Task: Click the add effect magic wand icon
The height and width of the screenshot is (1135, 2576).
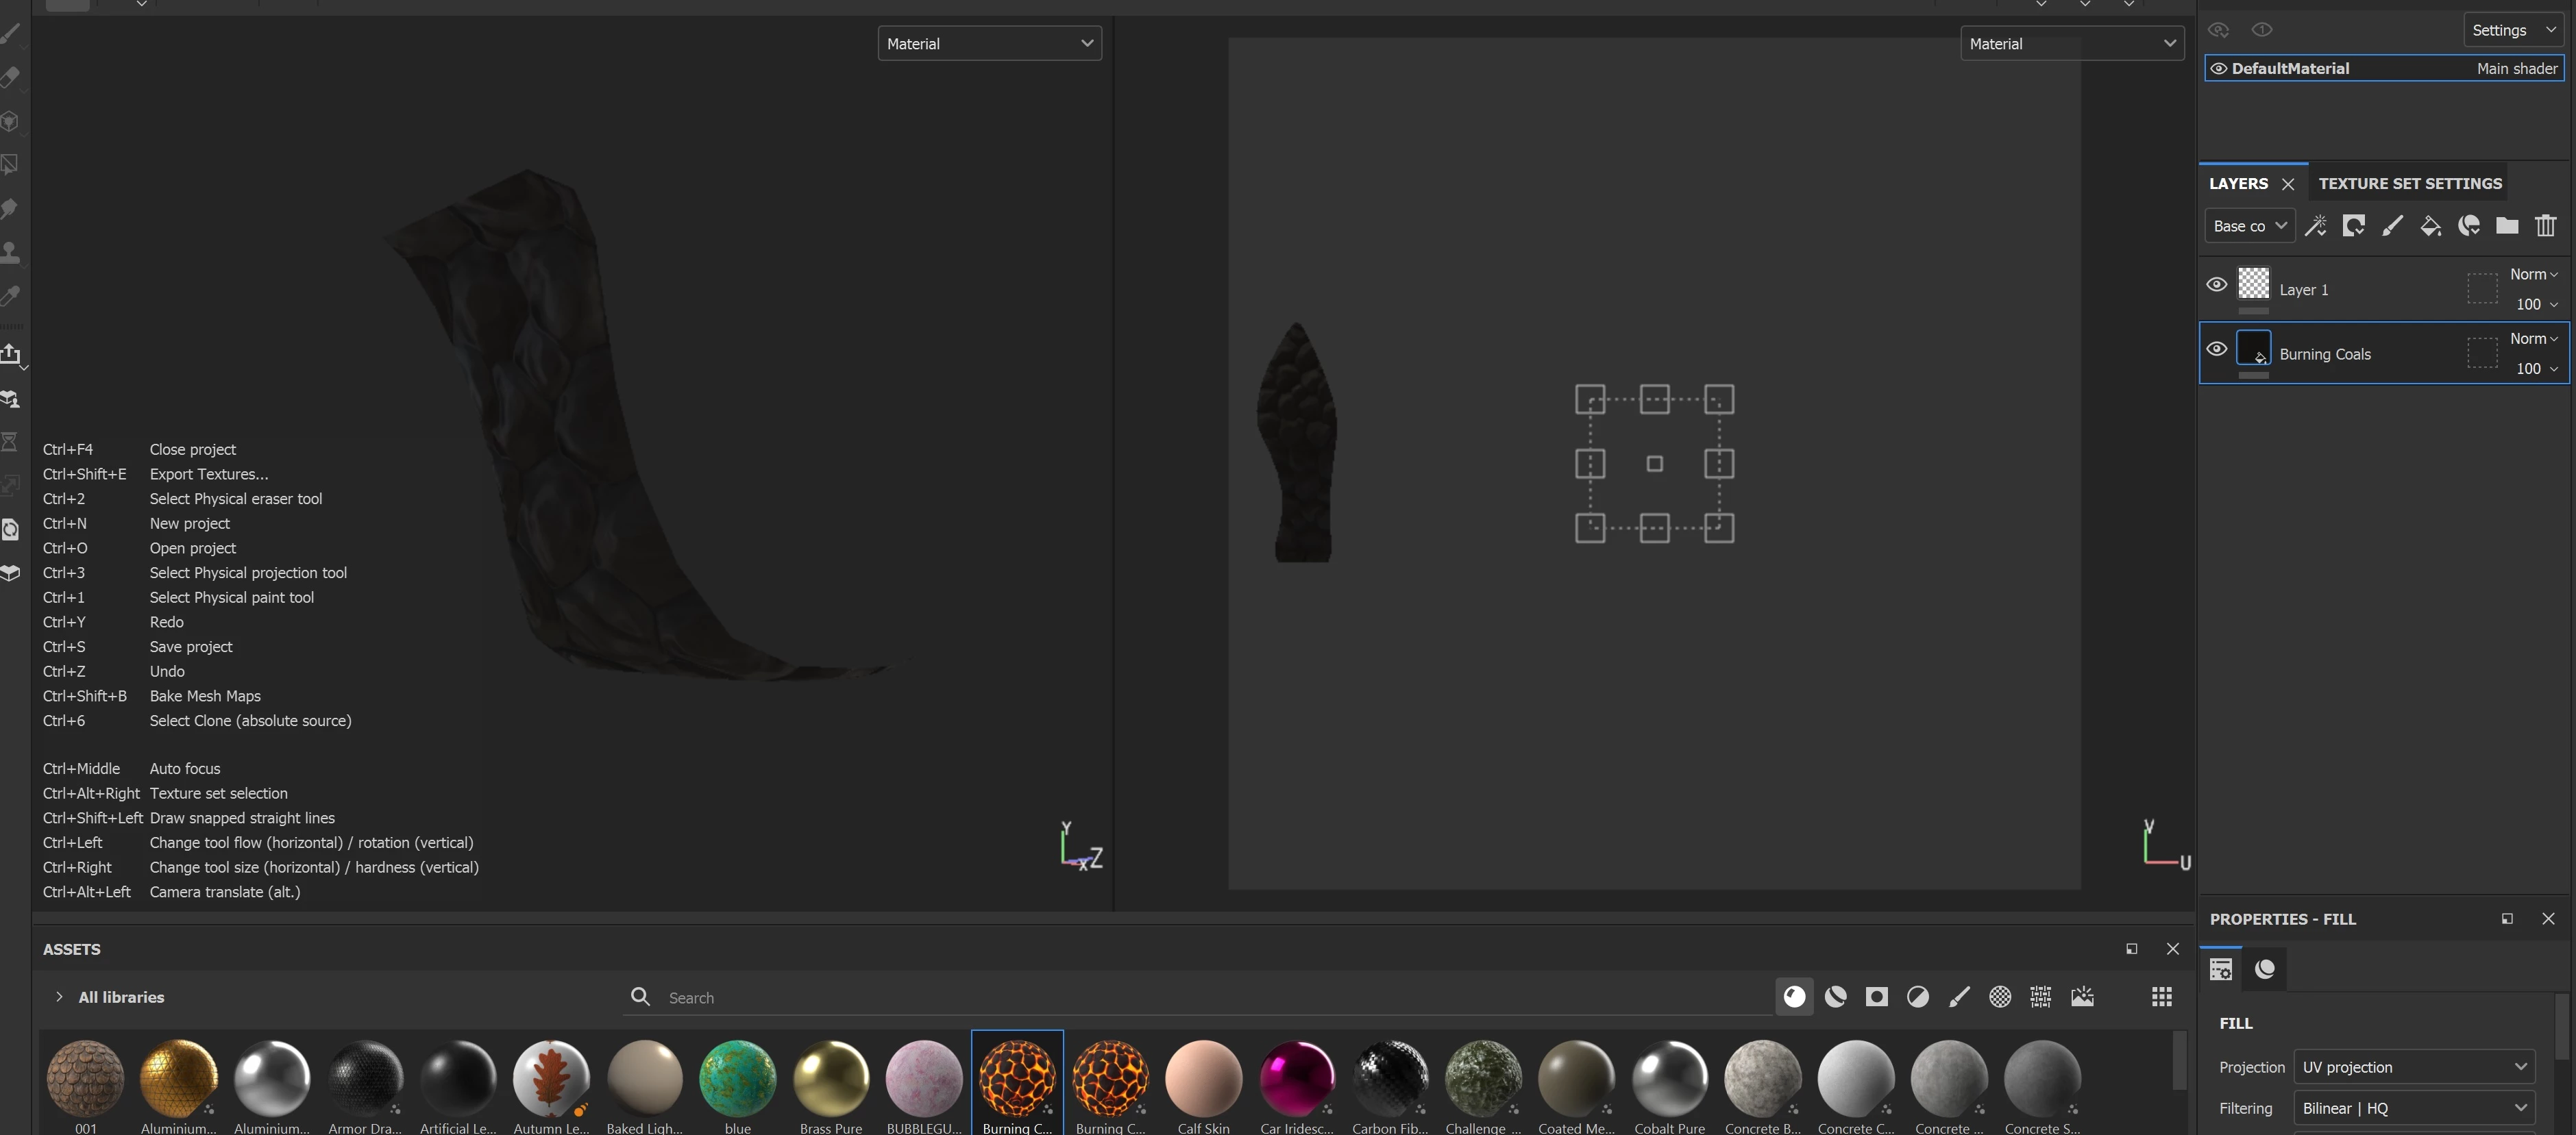Action: point(2315,226)
